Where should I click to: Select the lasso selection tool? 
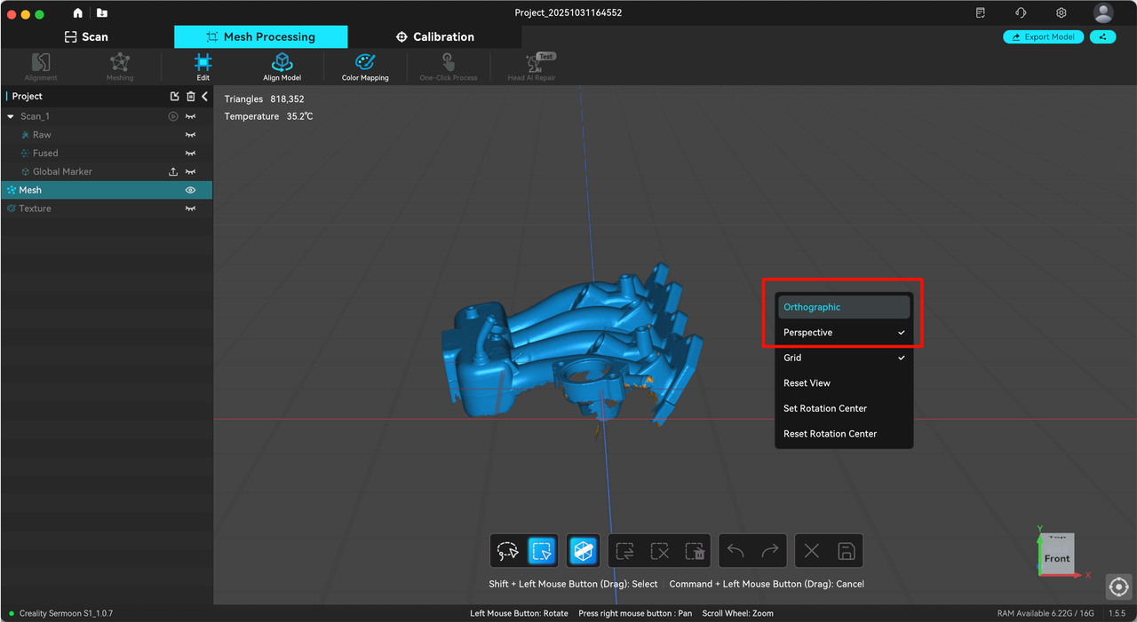(x=506, y=550)
